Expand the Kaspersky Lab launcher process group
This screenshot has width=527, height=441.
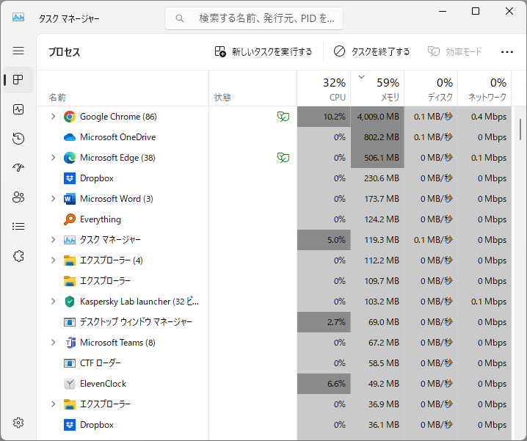pos(53,302)
